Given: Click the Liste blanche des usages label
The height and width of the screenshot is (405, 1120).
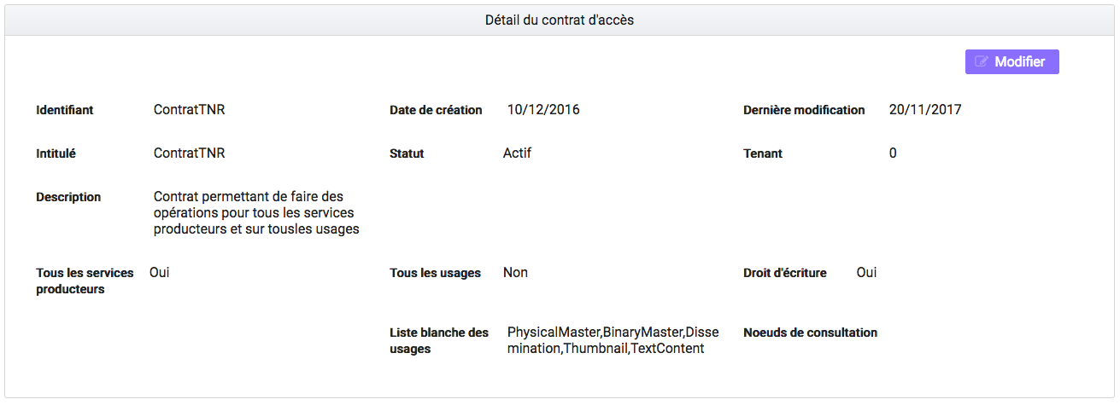Looking at the screenshot, I should pyautogui.click(x=439, y=341).
